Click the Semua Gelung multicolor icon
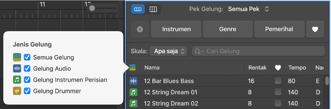Image resolution: width=331 pixels, height=109 pixels. pyautogui.click(x=17, y=57)
